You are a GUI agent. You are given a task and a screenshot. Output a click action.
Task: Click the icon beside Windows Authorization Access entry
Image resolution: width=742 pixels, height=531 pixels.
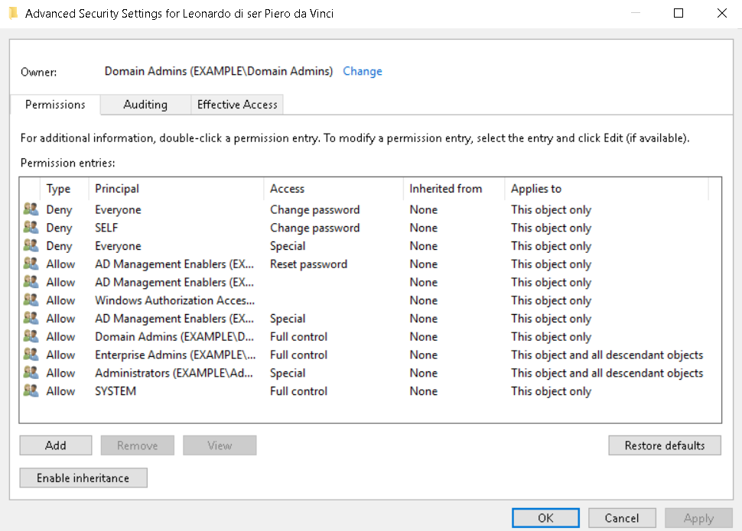(31, 300)
